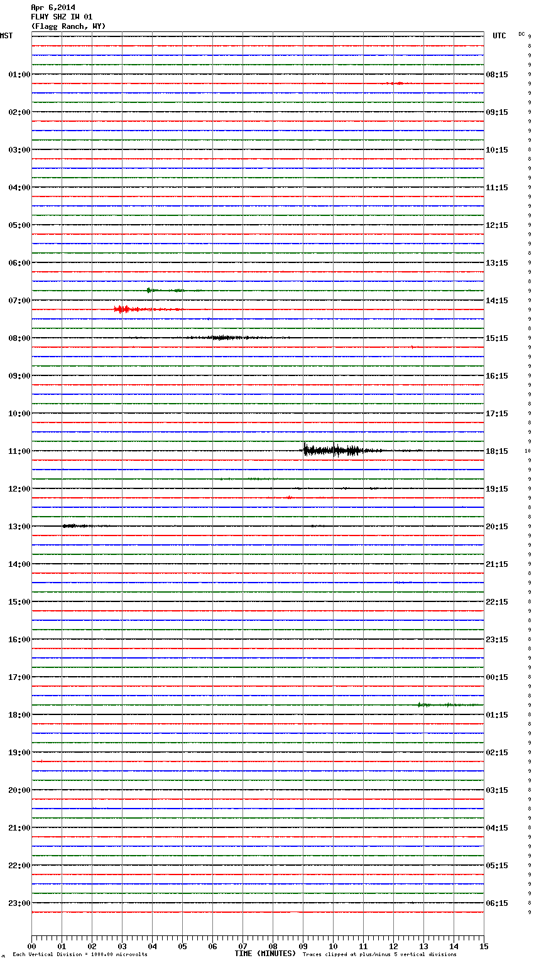Click the 07:00 MST time label
534x963 pixels.
coord(19,301)
